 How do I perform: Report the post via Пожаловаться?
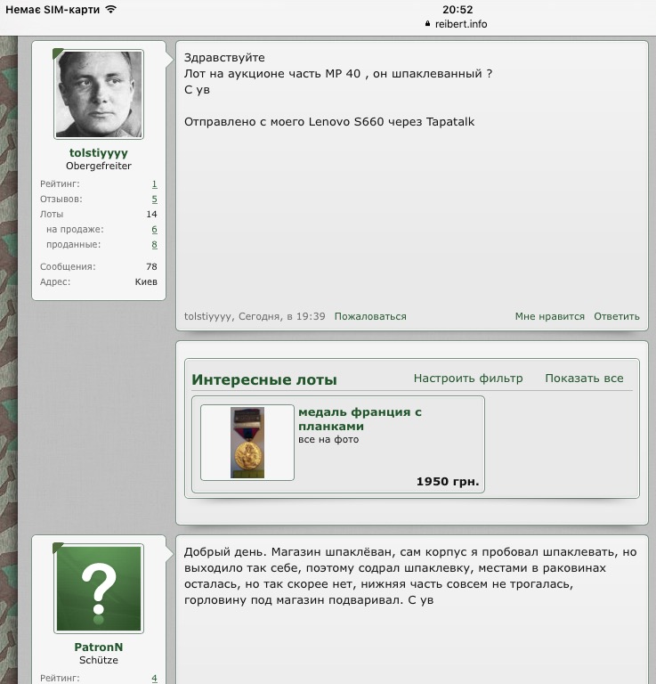(370, 316)
